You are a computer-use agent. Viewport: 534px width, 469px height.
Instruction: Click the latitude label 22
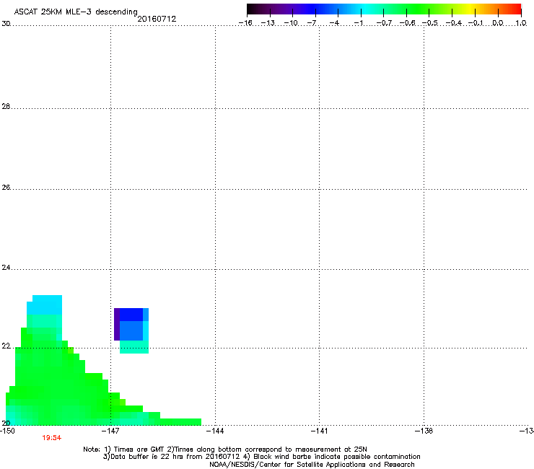tap(6, 346)
